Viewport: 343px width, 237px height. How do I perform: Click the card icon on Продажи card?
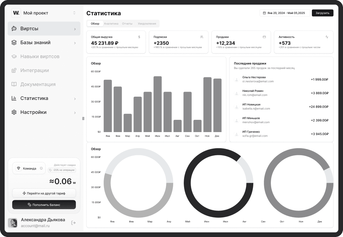[x=264, y=37]
